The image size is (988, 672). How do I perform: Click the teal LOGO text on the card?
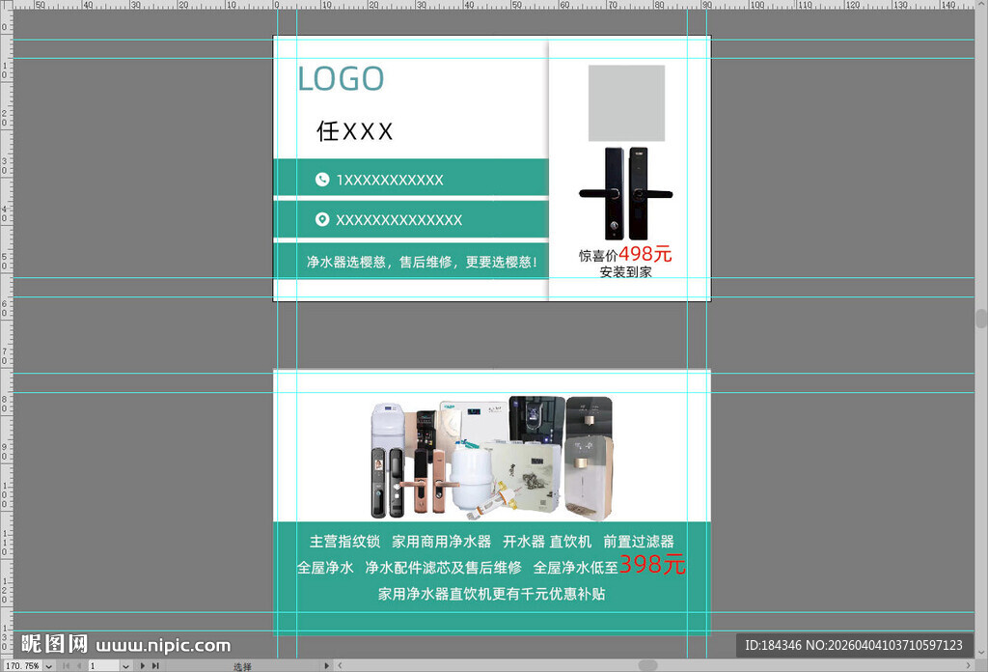coord(343,79)
